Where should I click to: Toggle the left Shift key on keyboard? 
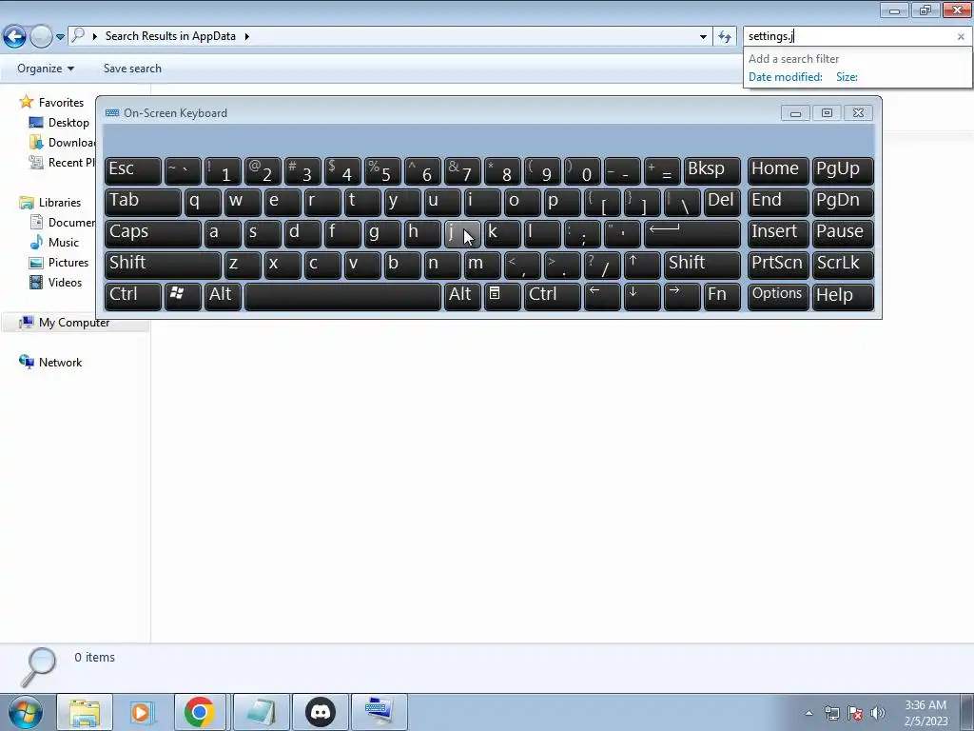tap(163, 265)
